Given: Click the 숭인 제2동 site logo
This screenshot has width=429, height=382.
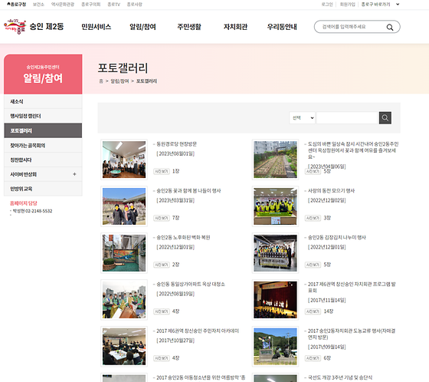Looking at the screenshot, I should coord(34,27).
